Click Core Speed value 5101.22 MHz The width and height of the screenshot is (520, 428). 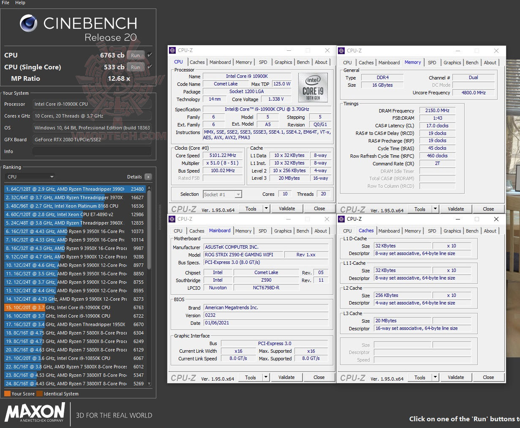click(x=223, y=155)
